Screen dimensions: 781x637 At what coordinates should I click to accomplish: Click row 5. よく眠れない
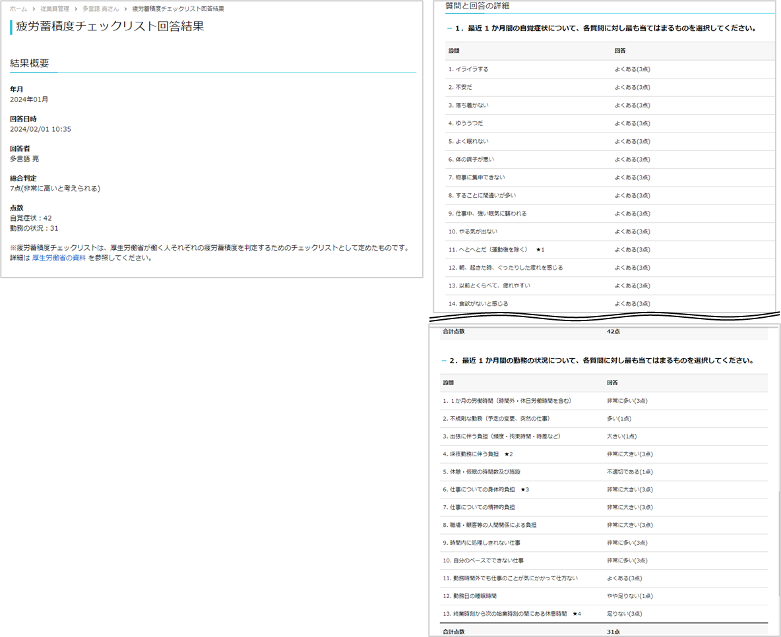(611, 141)
